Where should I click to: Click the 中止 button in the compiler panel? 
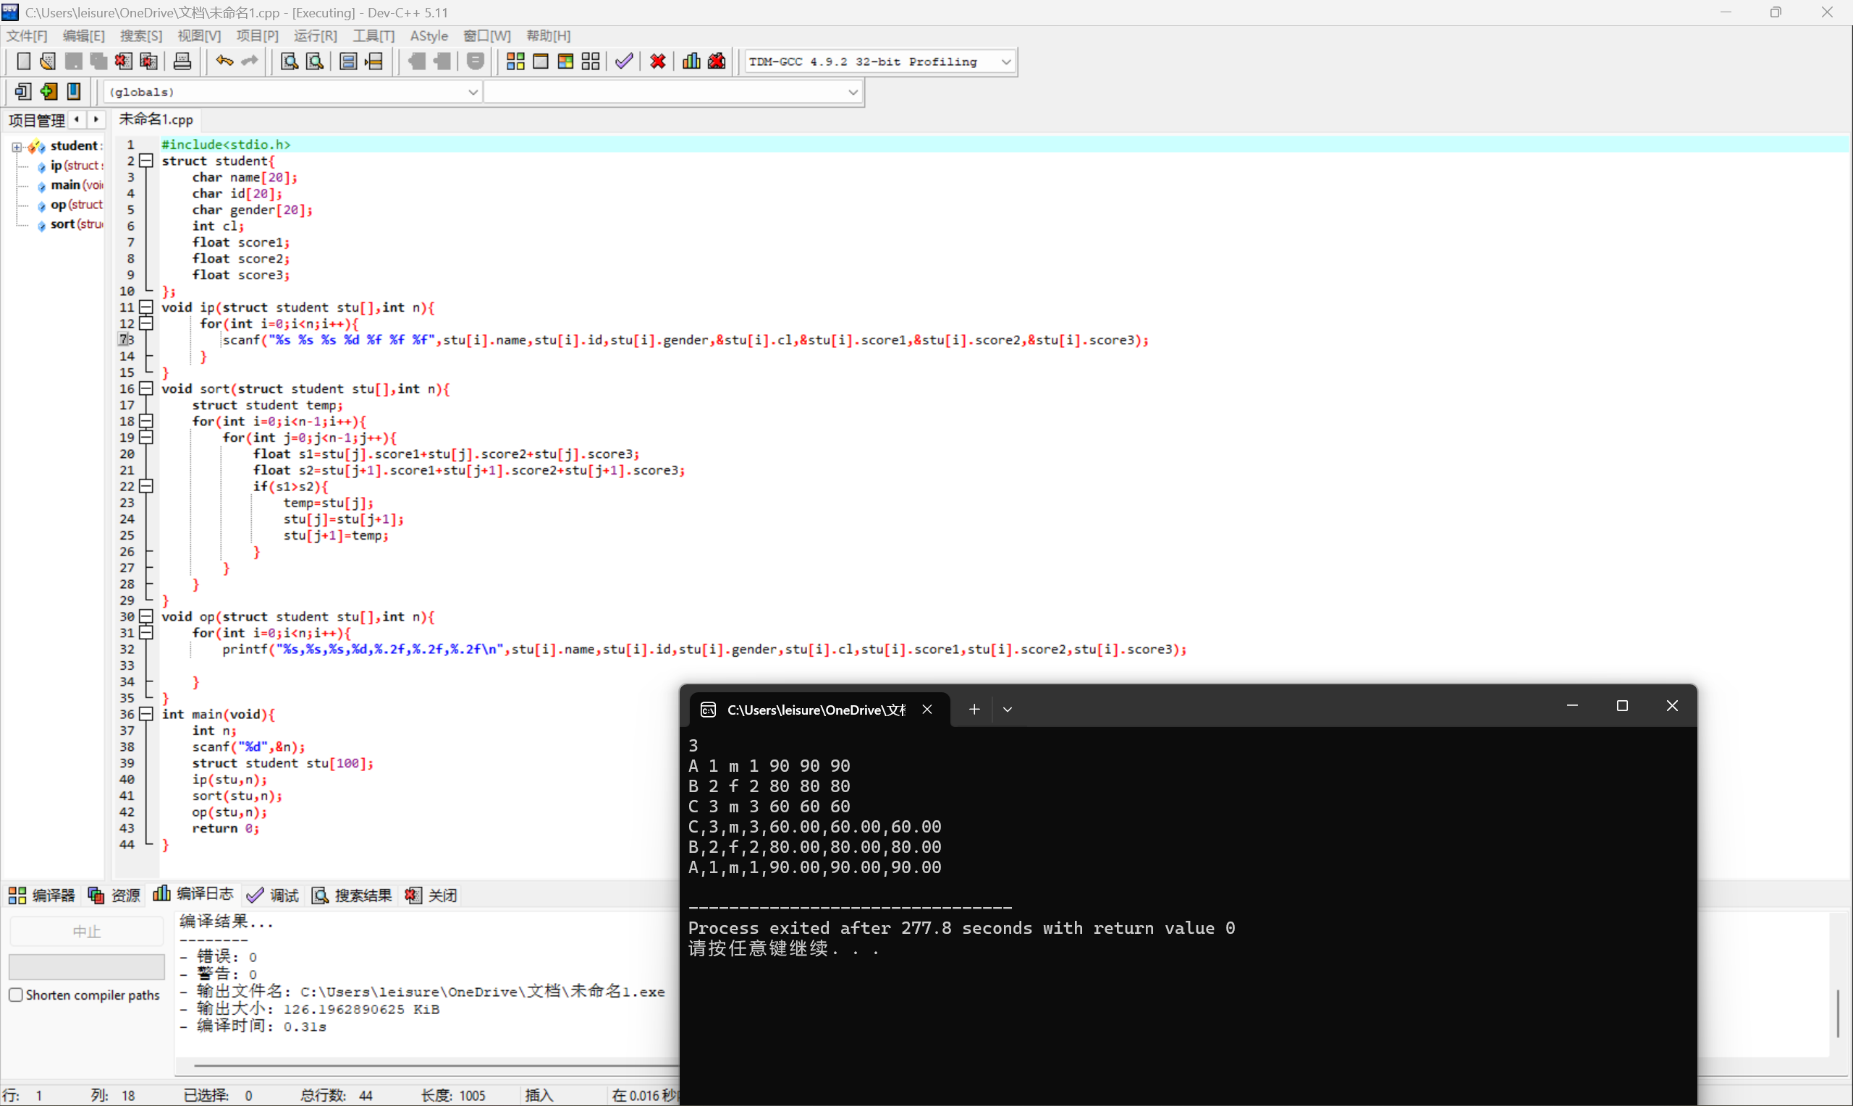(x=85, y=930)
